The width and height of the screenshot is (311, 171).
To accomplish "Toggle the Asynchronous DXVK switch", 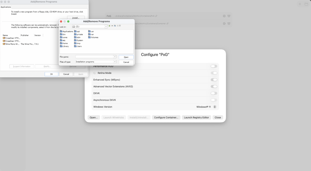I will (214, 100).
